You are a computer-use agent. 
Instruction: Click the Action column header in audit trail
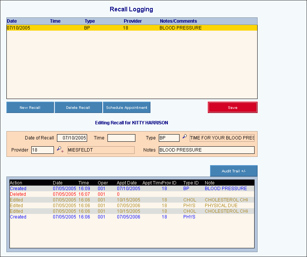[x=16, y=183]
